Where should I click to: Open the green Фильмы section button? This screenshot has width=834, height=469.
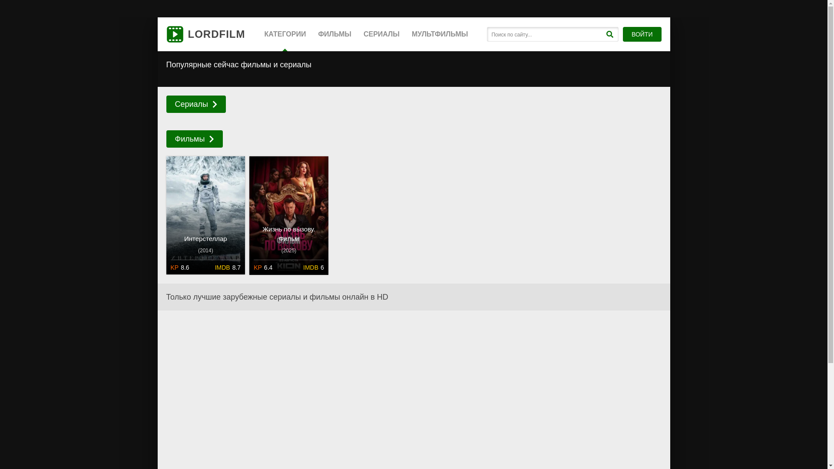point(194,139)
